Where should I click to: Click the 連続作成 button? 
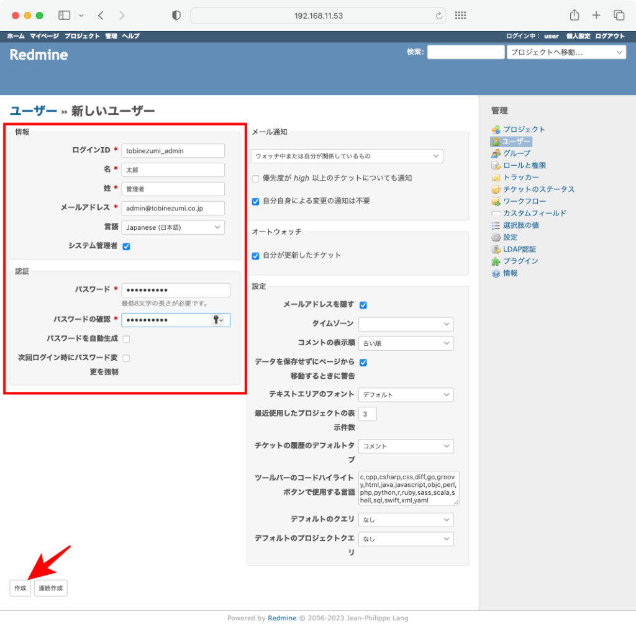coord(51,588)
